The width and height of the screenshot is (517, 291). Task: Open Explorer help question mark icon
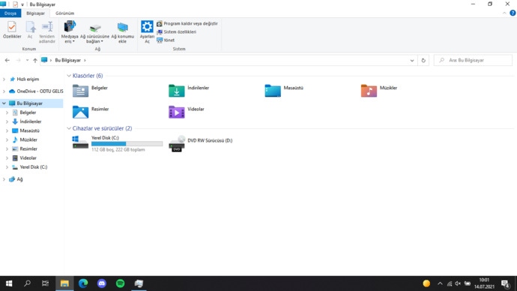click(x=513, y=13)
